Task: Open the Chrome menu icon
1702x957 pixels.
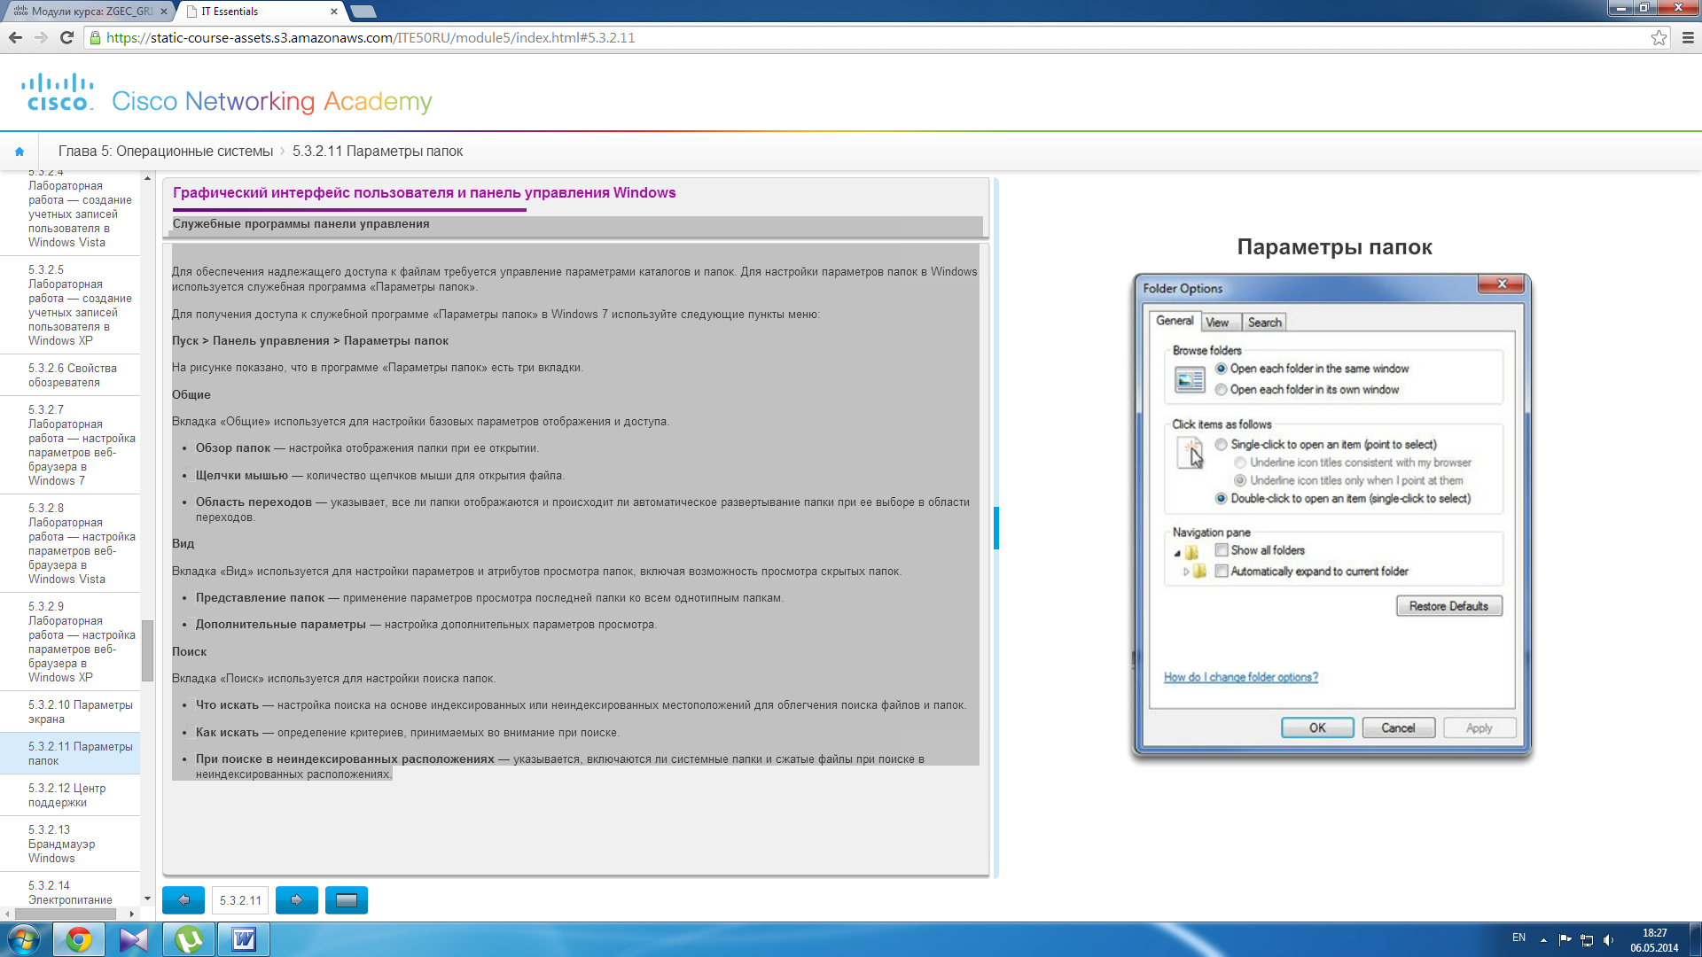Action: 1688,37
